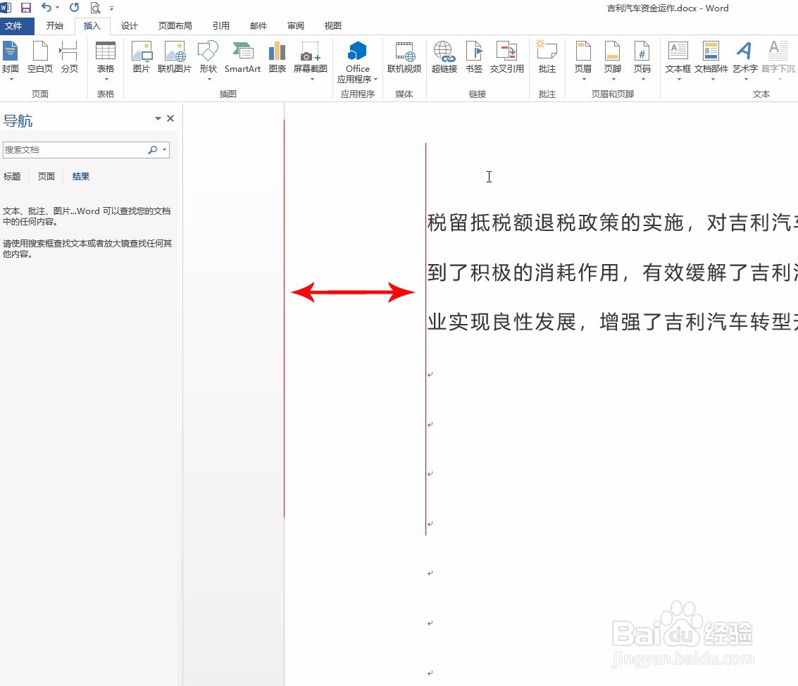The height and width of the screenshot is (686, 798).
Task: Open the Screenshot (屏幕截图) tool
Action: pos(311,61)
